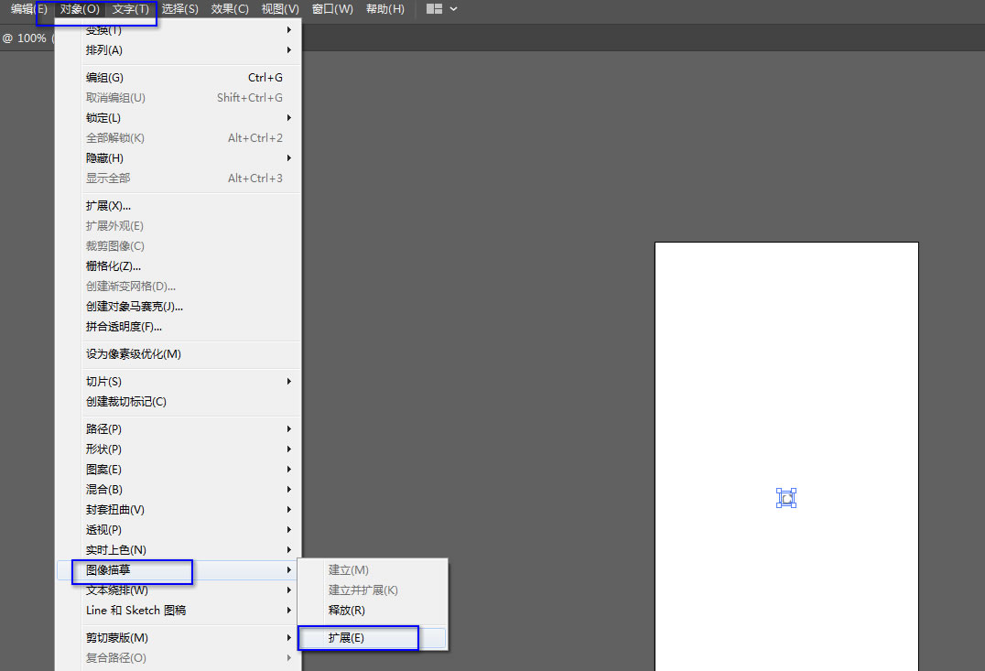Open the dropdown arrow beside the layout icon
The height and width of the screenshot is (671, 985).
454,9
